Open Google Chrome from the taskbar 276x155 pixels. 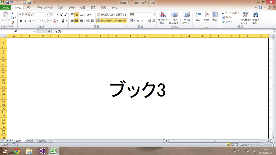point(17,151)
